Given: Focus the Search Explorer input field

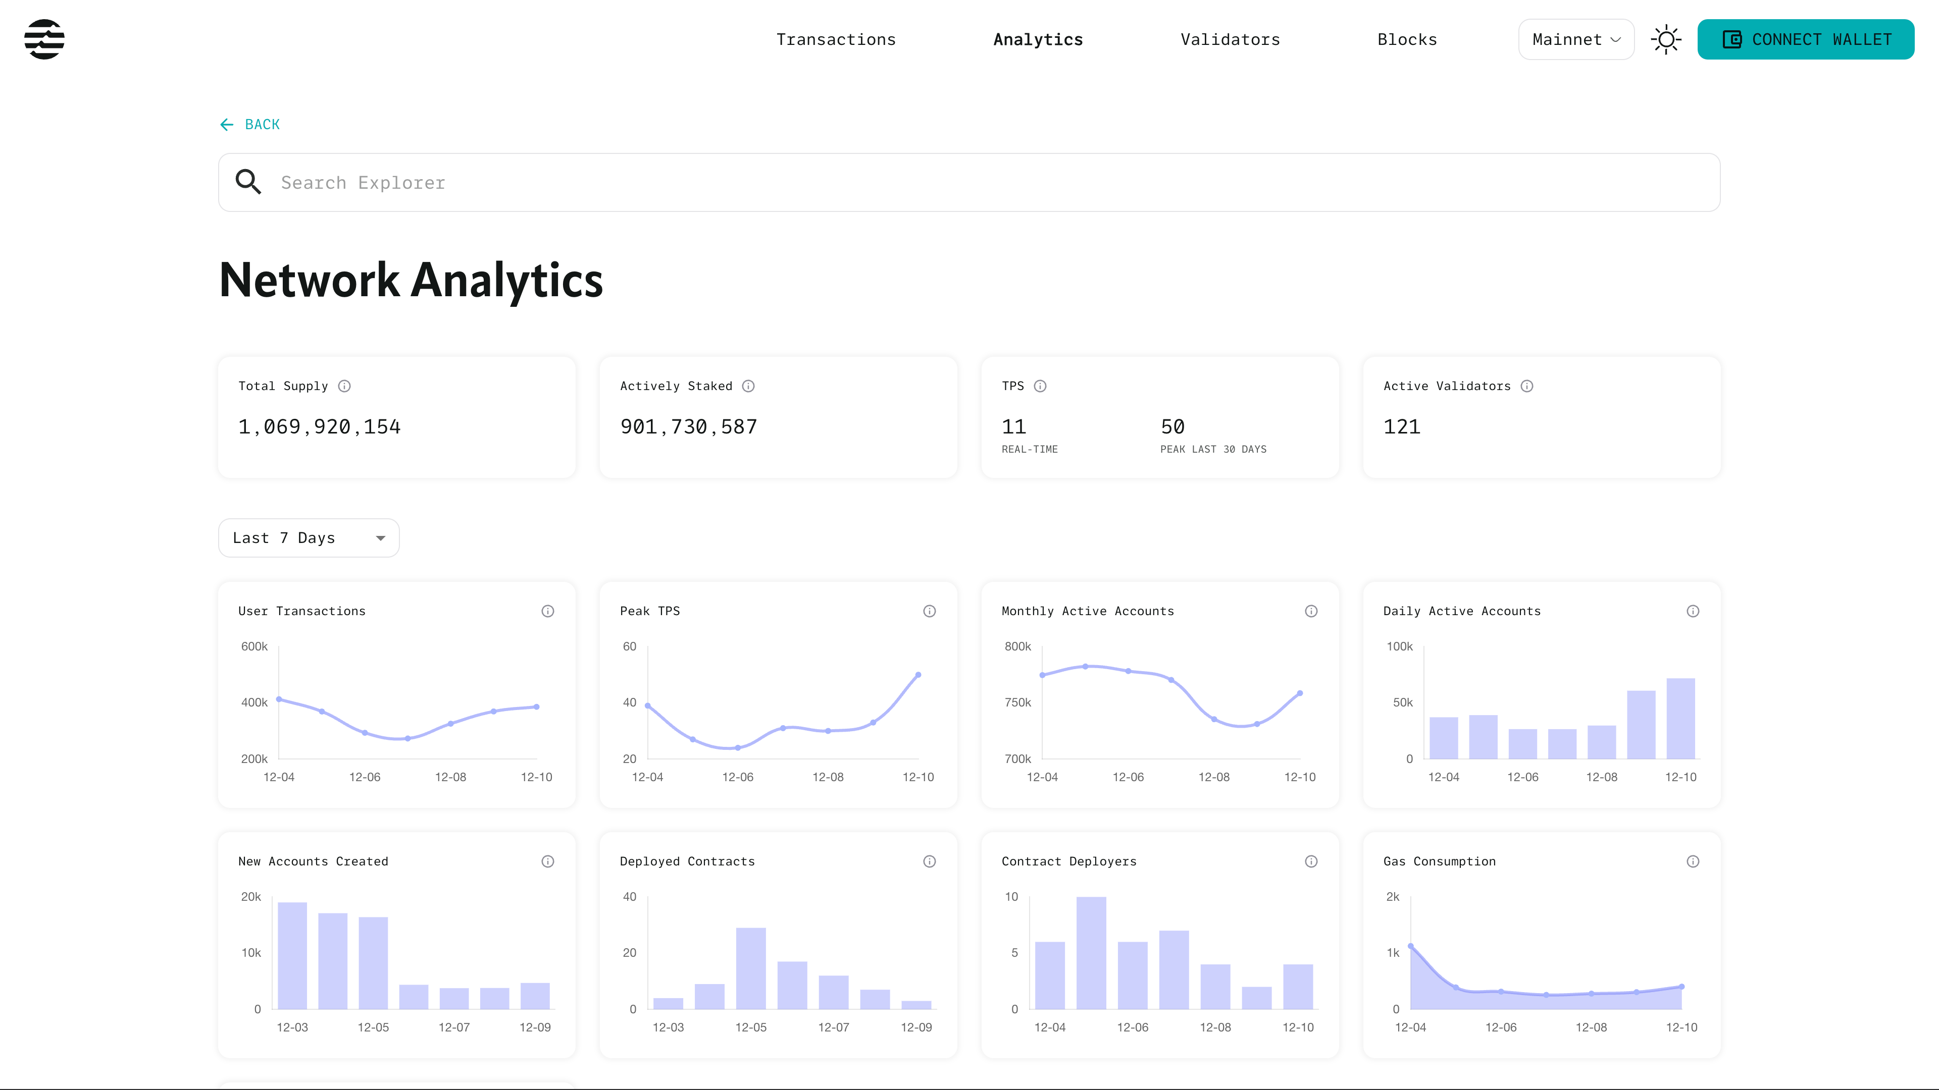Looking at the screenshot, I should click(968, 183).
